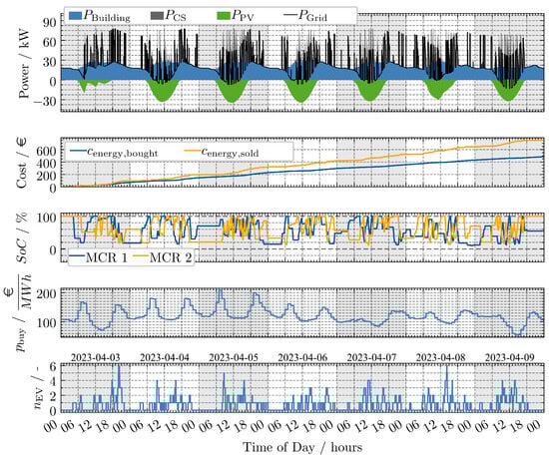
Task: Click the SoC / % axis label
Action: point(22,237)
